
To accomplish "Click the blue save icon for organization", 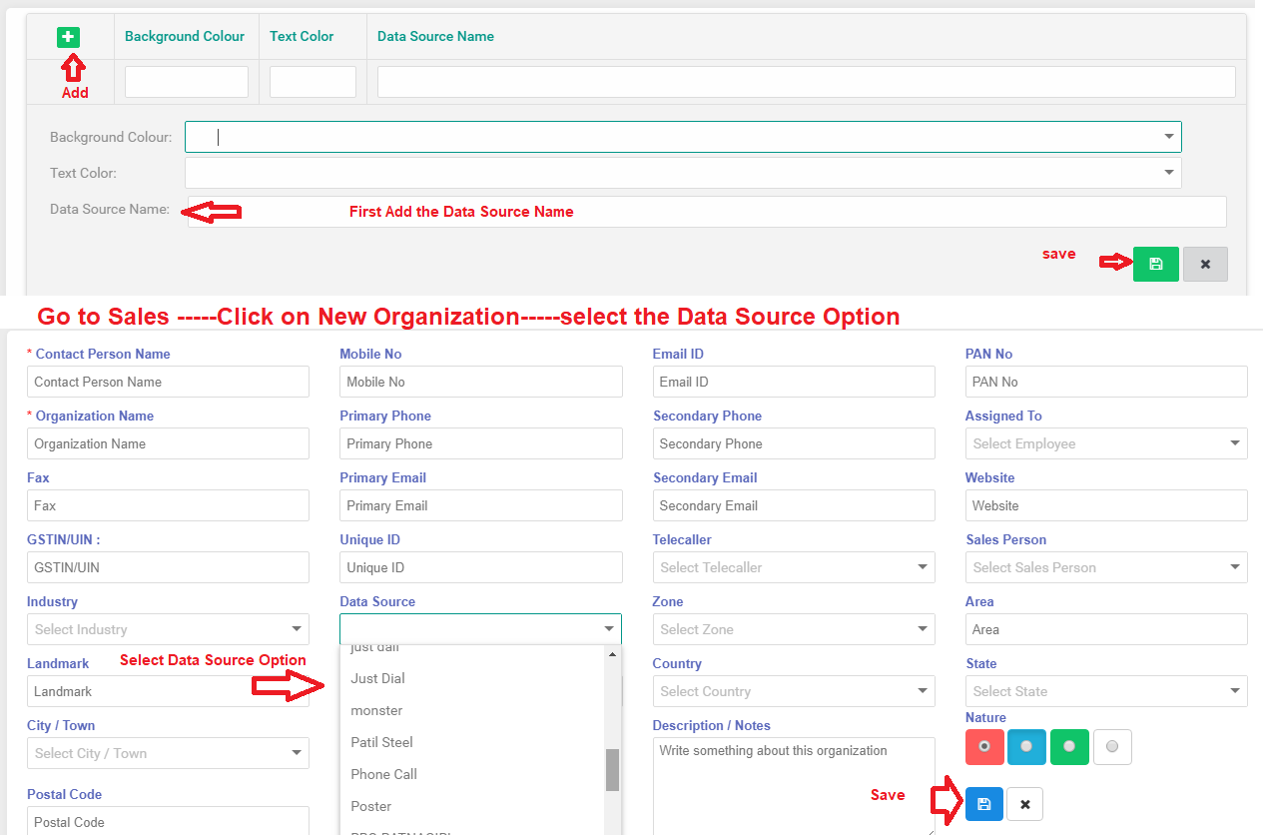I will 983,804.
